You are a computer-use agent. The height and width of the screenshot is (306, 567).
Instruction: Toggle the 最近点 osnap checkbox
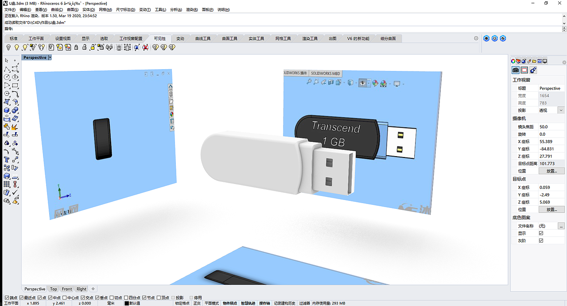(x=22, y=298)
